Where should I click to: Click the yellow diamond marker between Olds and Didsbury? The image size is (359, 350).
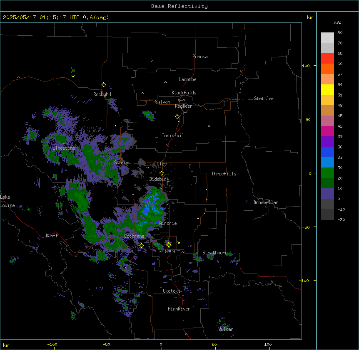(162, 173)
